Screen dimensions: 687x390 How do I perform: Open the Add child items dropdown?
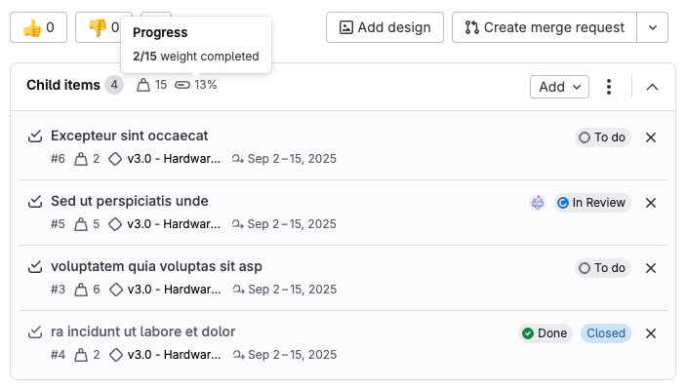(559, 87)
